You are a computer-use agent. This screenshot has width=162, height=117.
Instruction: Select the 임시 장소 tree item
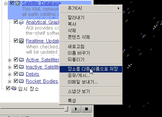(x=29, y=89)
